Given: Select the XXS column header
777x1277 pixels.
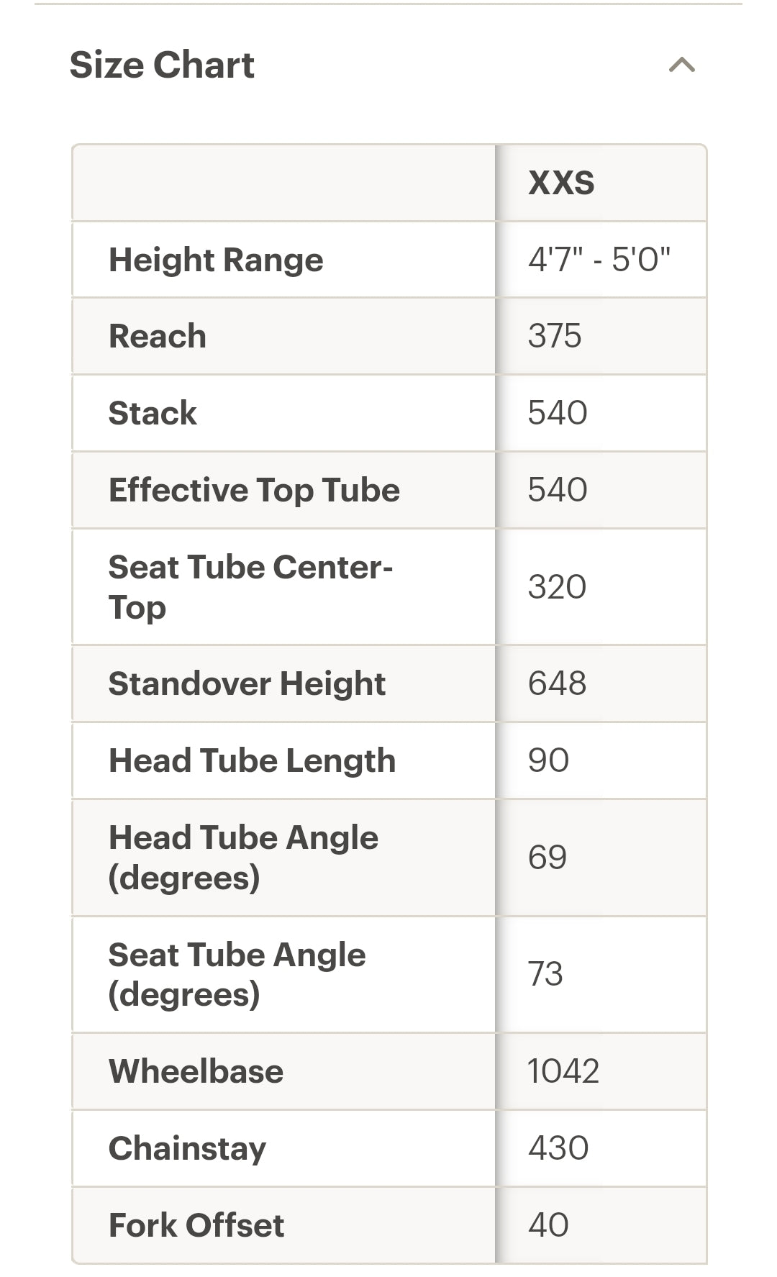Looking at the screenshot, I should (x=561, y=183).
